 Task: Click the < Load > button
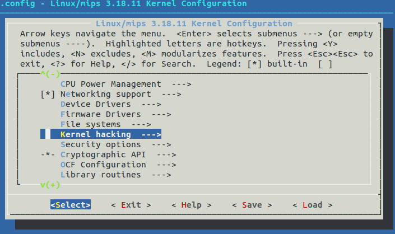(313, 205)
